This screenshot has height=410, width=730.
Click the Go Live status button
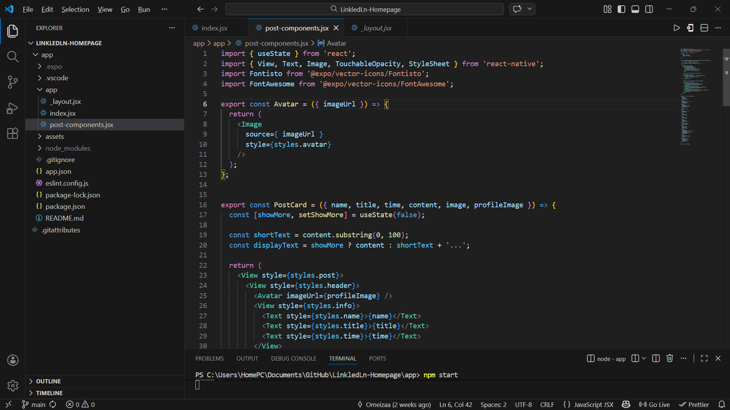[654, 405]
